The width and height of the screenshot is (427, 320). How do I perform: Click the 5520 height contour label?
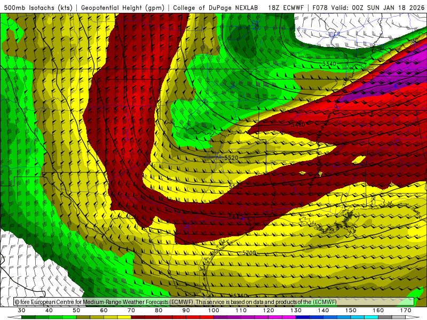[231, 157]
